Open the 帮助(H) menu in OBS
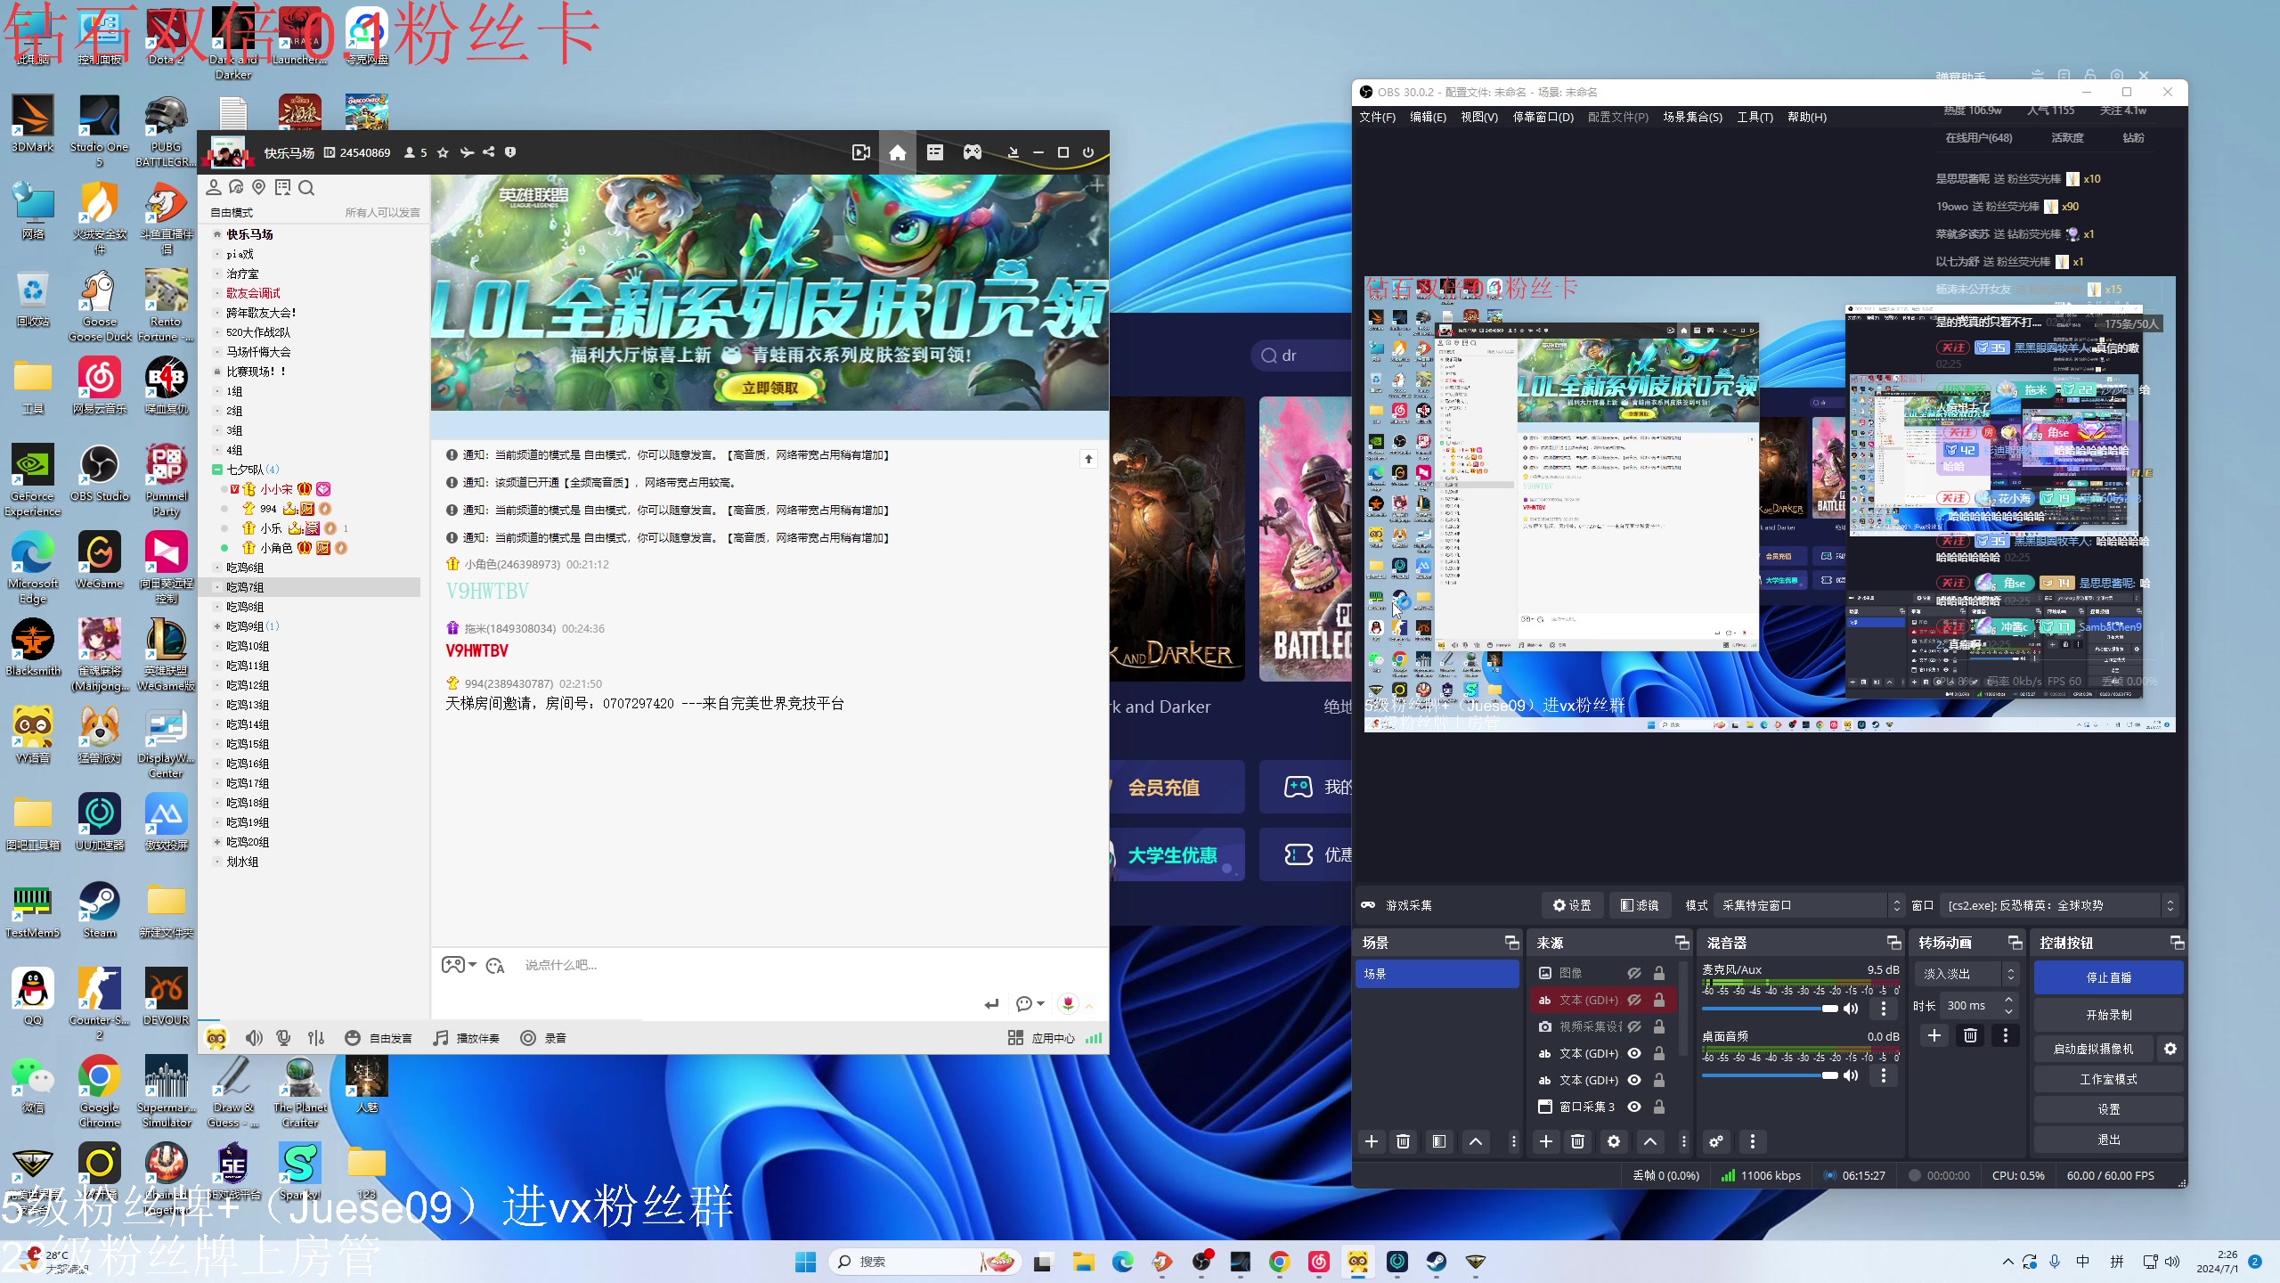 coord(1806,117)
